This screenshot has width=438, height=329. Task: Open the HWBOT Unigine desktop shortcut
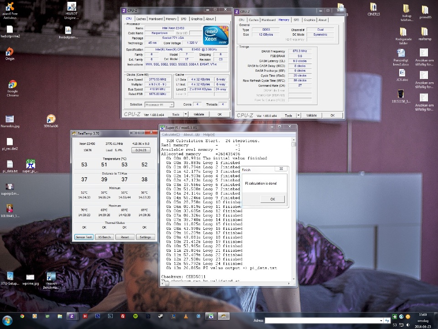point(72,11)
